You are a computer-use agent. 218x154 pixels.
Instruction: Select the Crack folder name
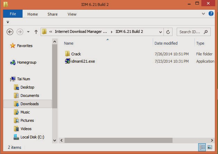pyautogui.click(x=76, y=54)
